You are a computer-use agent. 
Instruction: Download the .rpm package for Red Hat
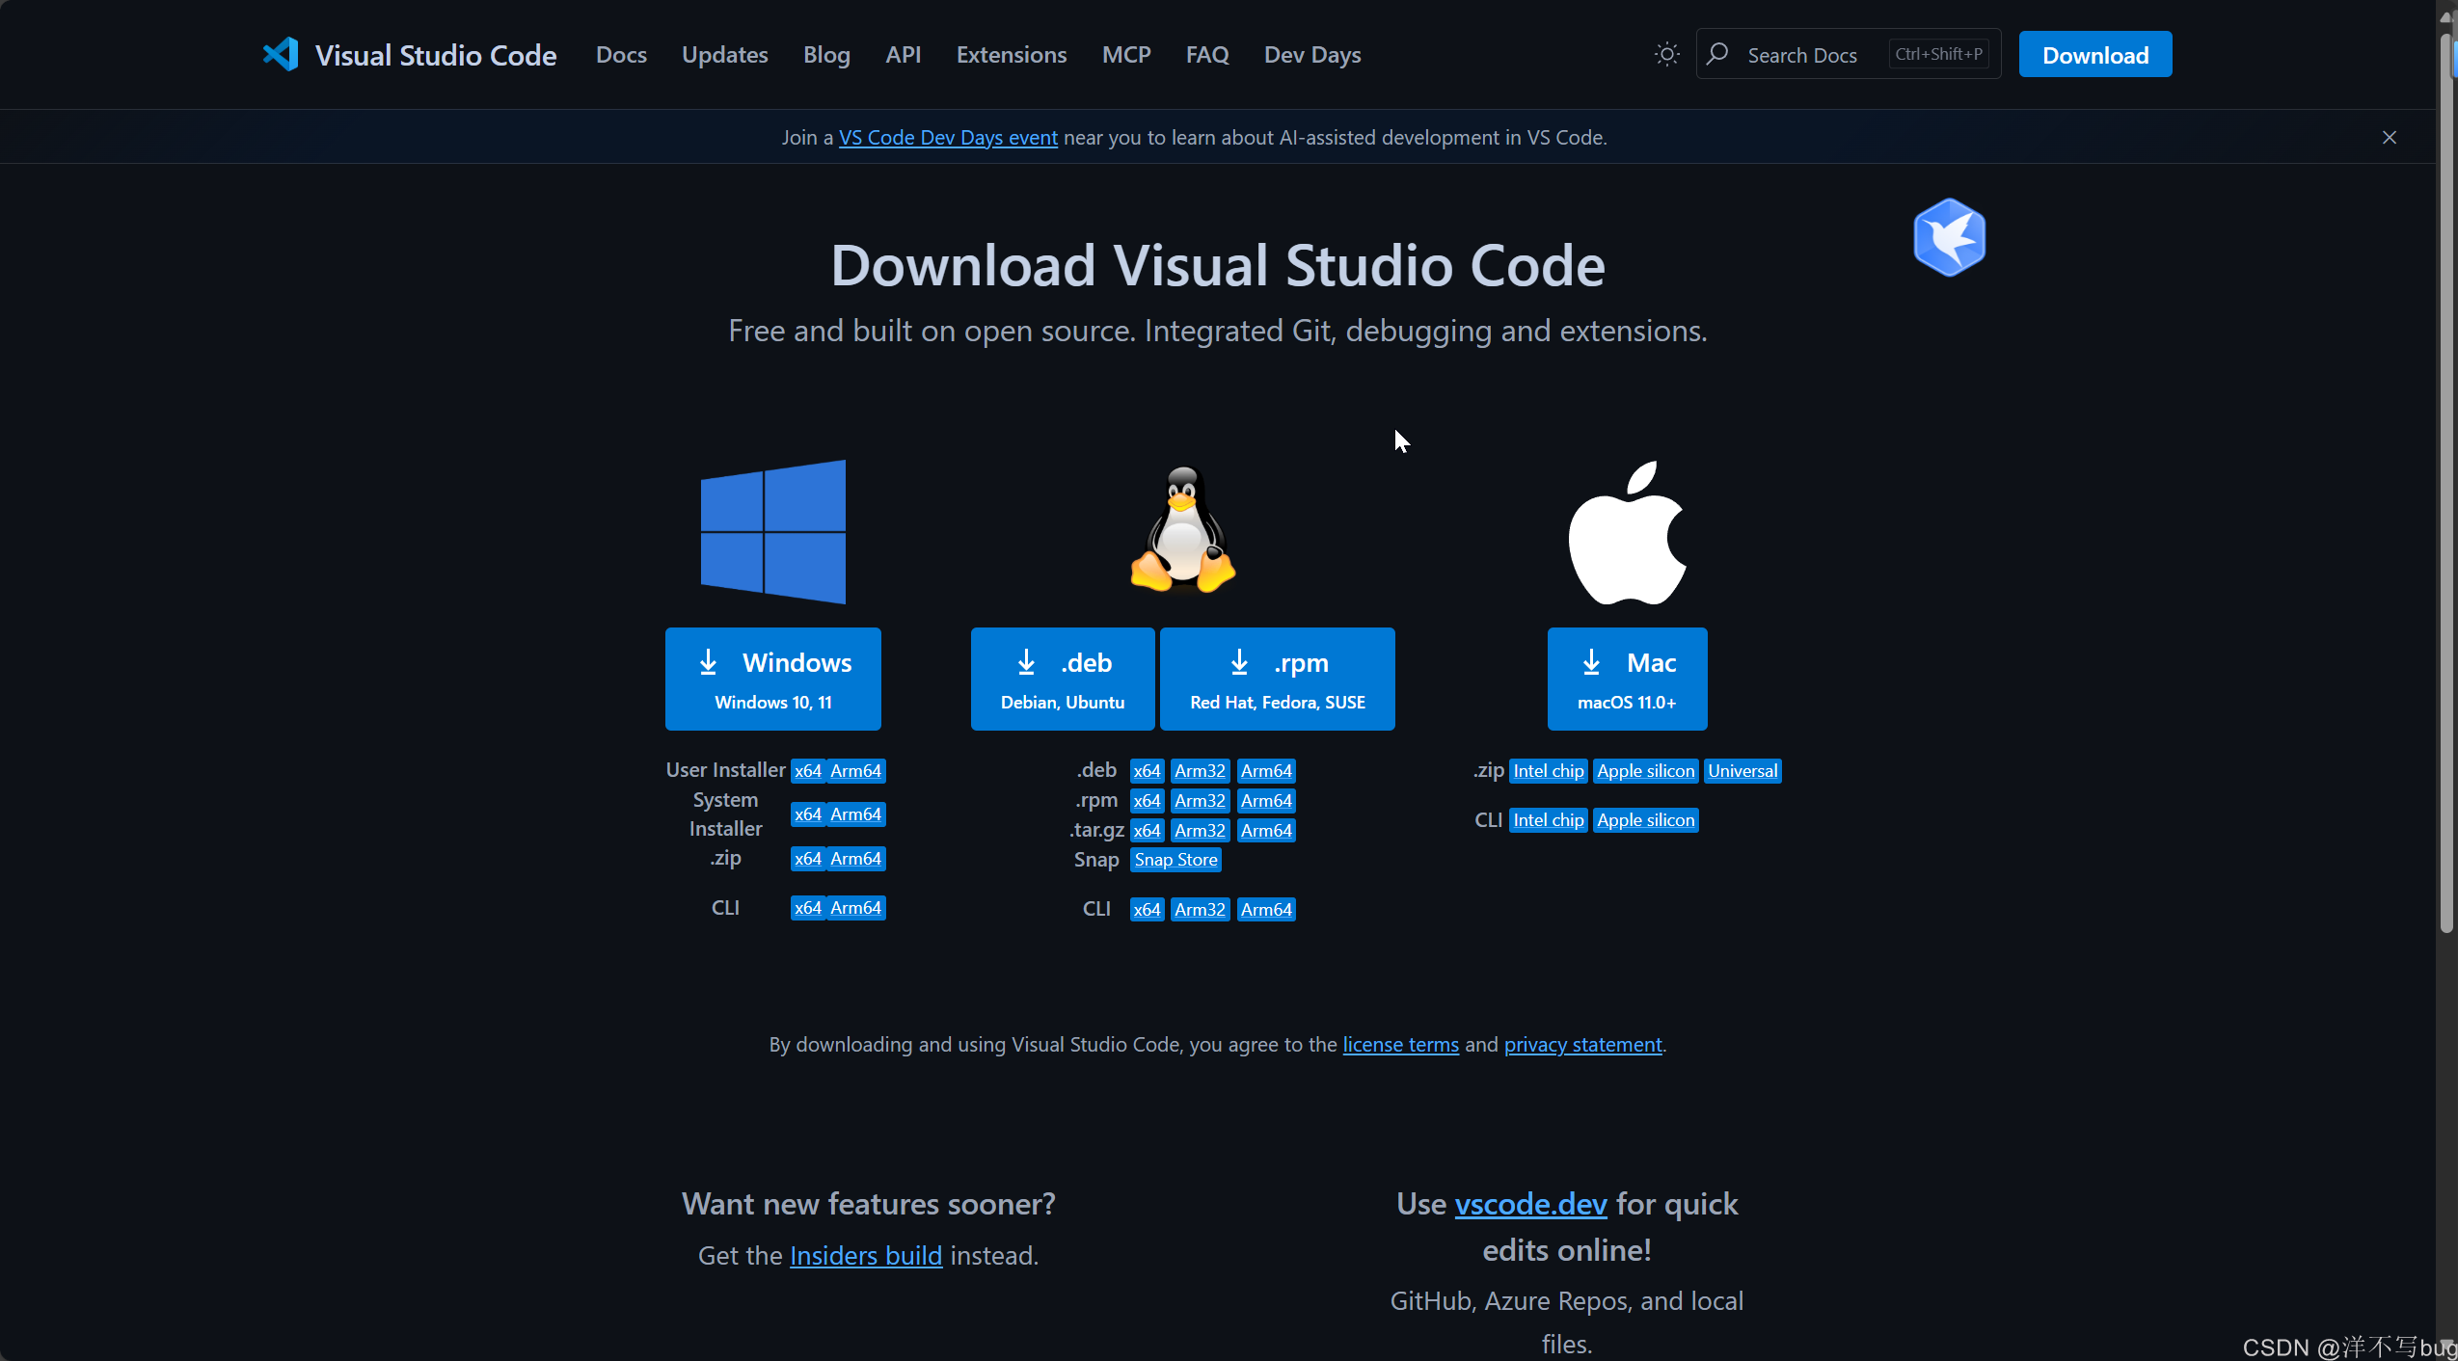point(1277,679)
